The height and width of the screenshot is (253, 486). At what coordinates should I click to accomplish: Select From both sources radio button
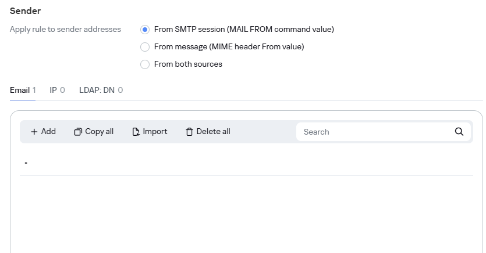click(x=145, y=64)
